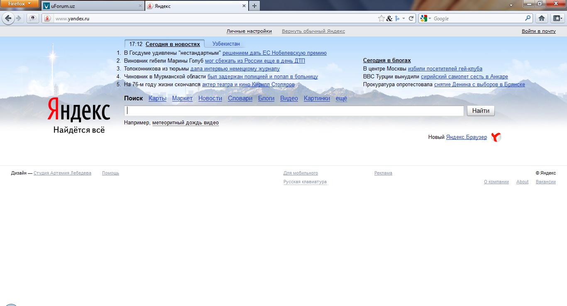The height and width of the screenshot is (306, 567).
Task: Switch to the Узбекистан news tab
Action: pos(226,44)
